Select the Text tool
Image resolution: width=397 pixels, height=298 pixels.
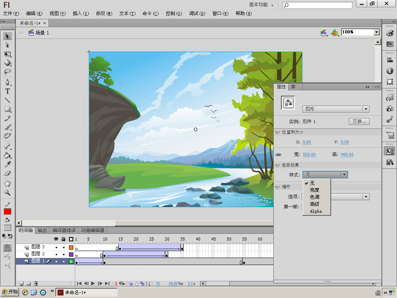click(7, 91)
